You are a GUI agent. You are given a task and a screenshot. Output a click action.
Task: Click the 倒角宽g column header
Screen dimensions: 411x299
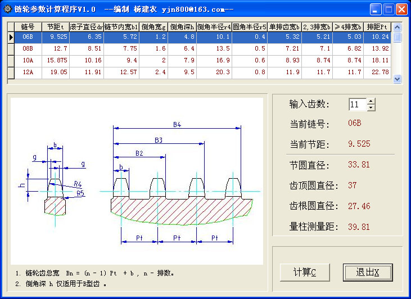tap(153, 27)
